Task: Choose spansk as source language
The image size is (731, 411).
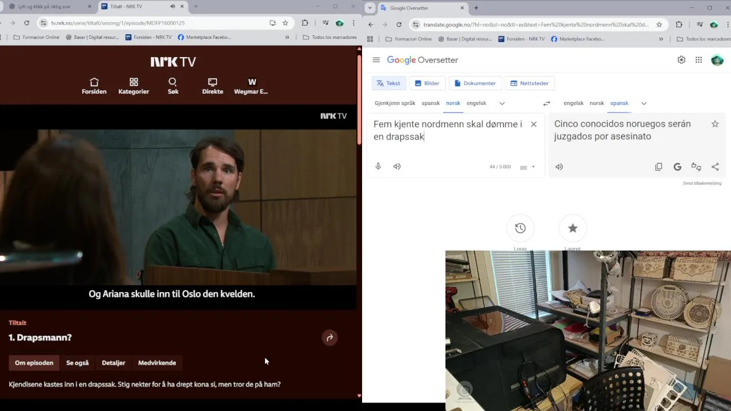Action: click(x=431, y=103)
